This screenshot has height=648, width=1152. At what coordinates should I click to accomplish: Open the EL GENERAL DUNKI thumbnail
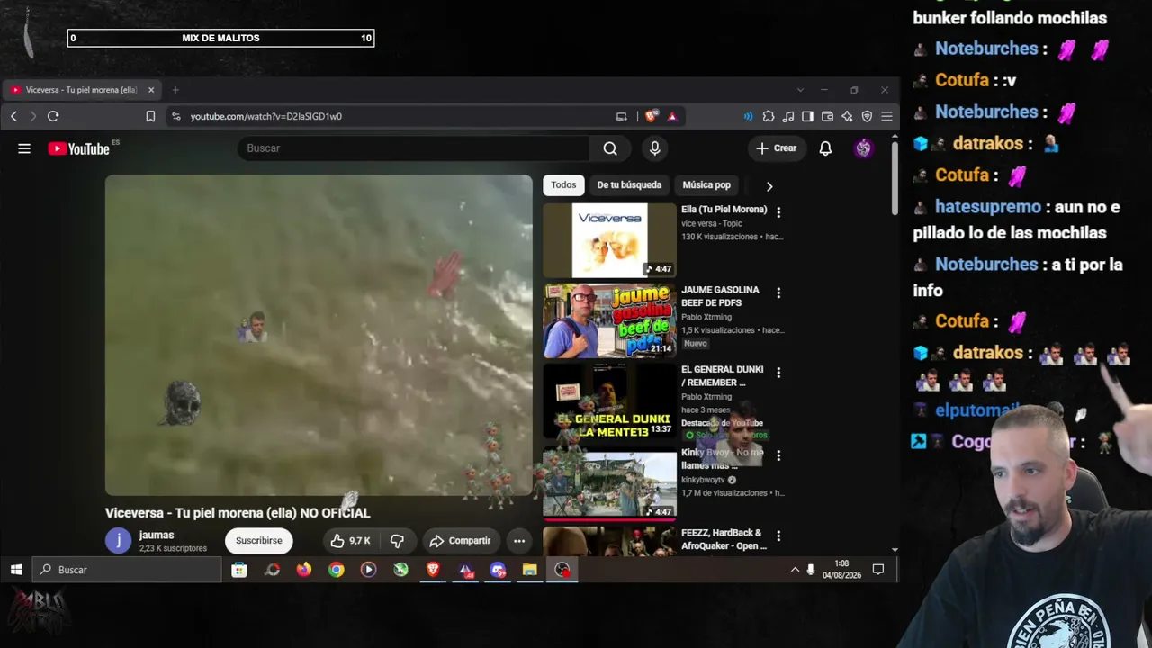tap(609, 400)
